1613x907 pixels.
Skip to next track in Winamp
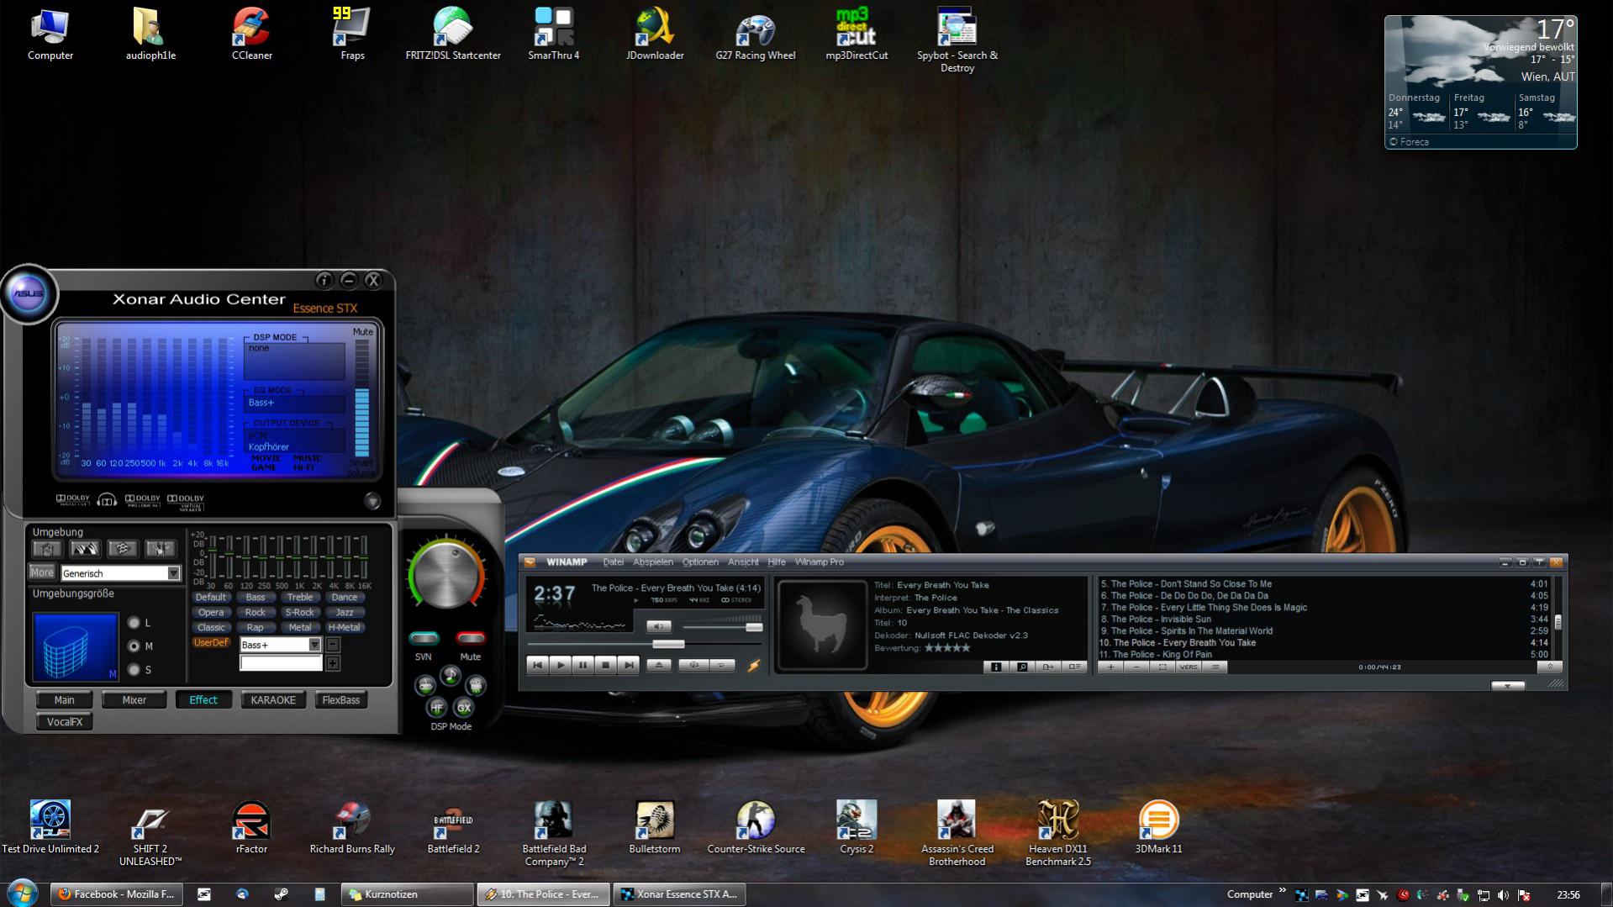pyautogui.click(x=628, y=665)
